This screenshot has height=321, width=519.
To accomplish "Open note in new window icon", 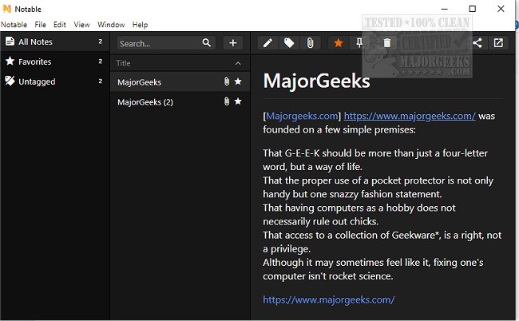I will (498, 43).
